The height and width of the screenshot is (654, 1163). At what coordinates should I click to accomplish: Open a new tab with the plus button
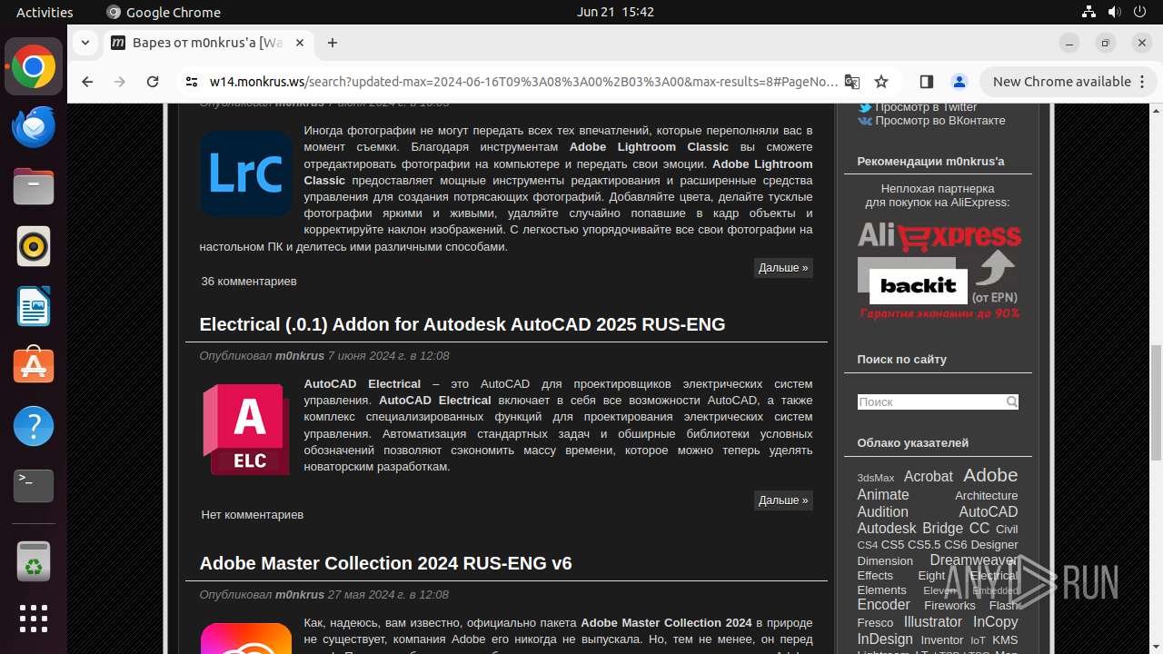tap(333, 43)
